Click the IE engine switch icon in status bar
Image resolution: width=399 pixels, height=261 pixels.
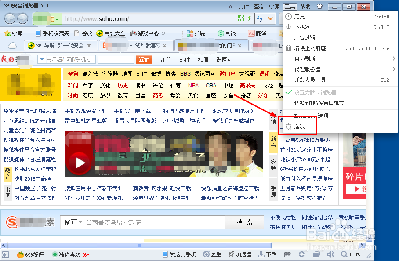coord(301,254)
